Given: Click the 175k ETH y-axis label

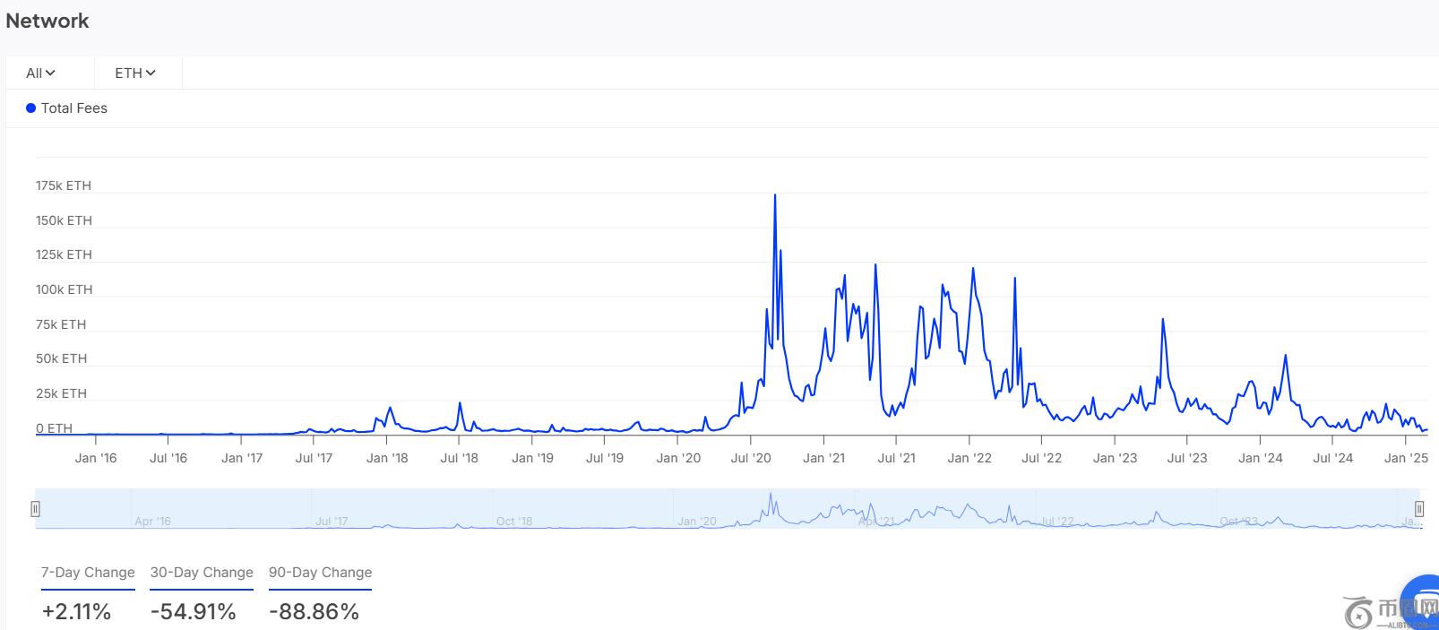Looking at the screenshot, I should coord(64,186).
